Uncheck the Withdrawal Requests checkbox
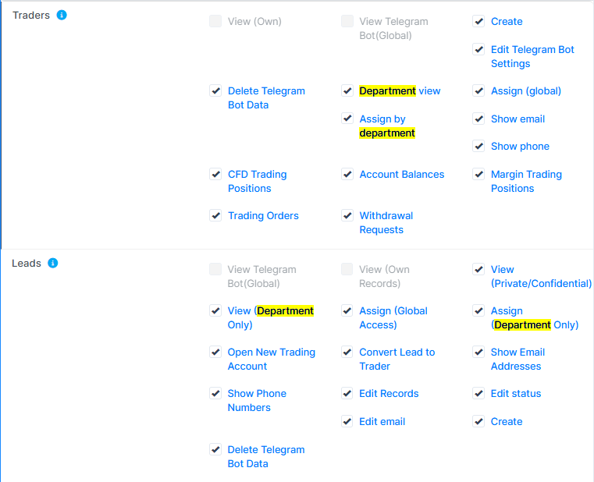594x482 pixels. coord(347,216)
